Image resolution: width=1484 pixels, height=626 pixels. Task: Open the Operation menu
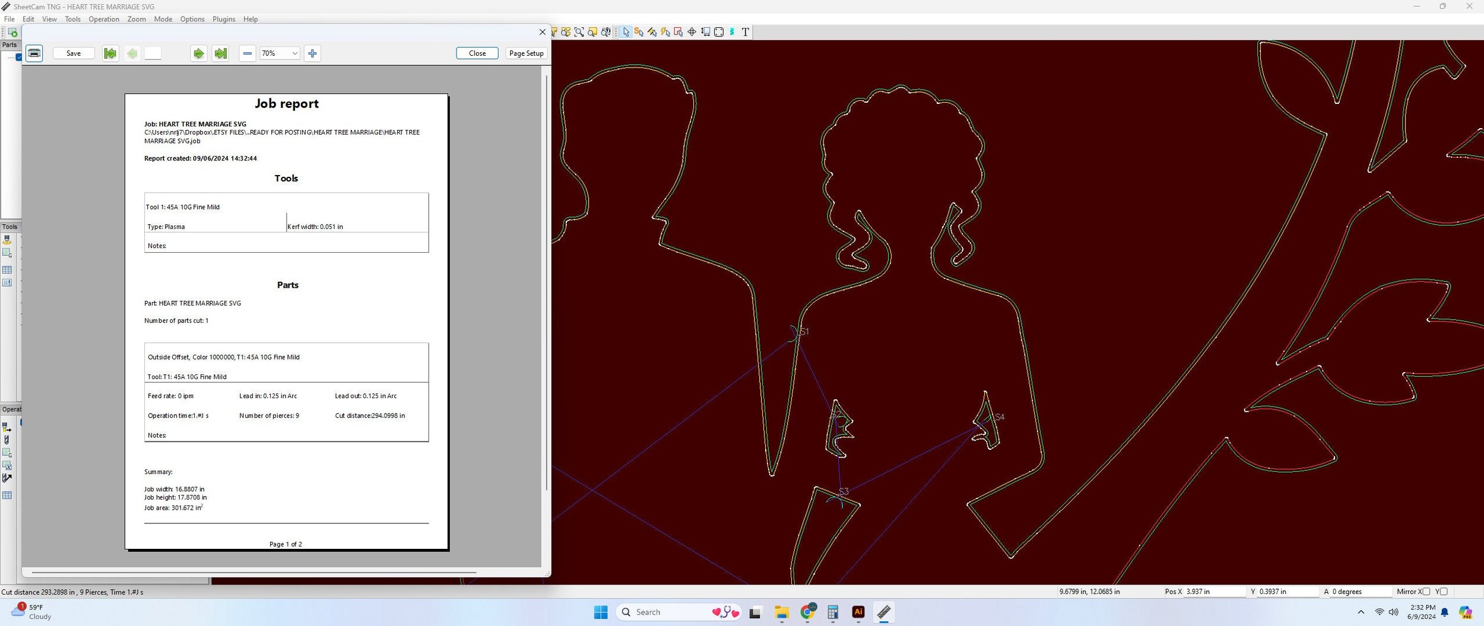pyautogui.click(x=104, y=19)
